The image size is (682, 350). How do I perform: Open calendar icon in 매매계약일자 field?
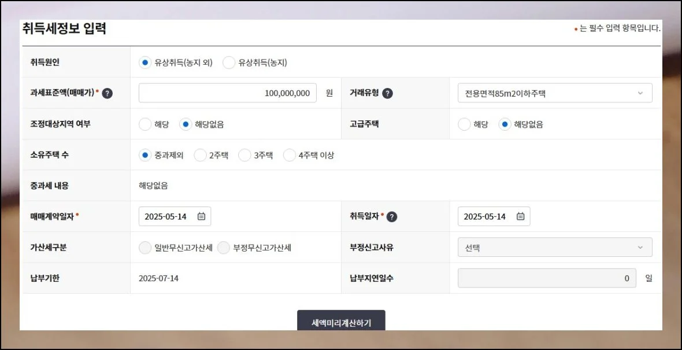[201, 216]
